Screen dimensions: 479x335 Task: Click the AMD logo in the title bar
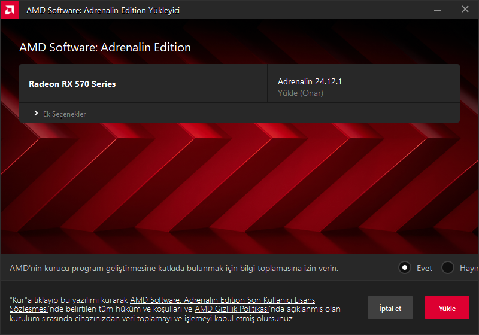(x=10, y=10)
